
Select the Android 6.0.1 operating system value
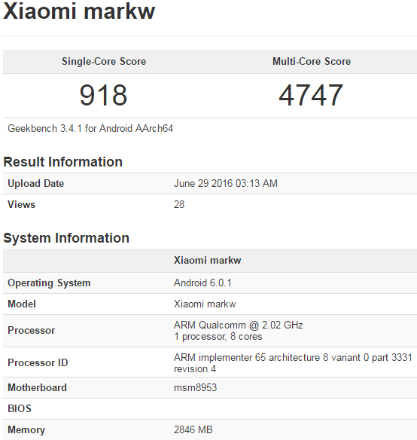pos(202,283)
